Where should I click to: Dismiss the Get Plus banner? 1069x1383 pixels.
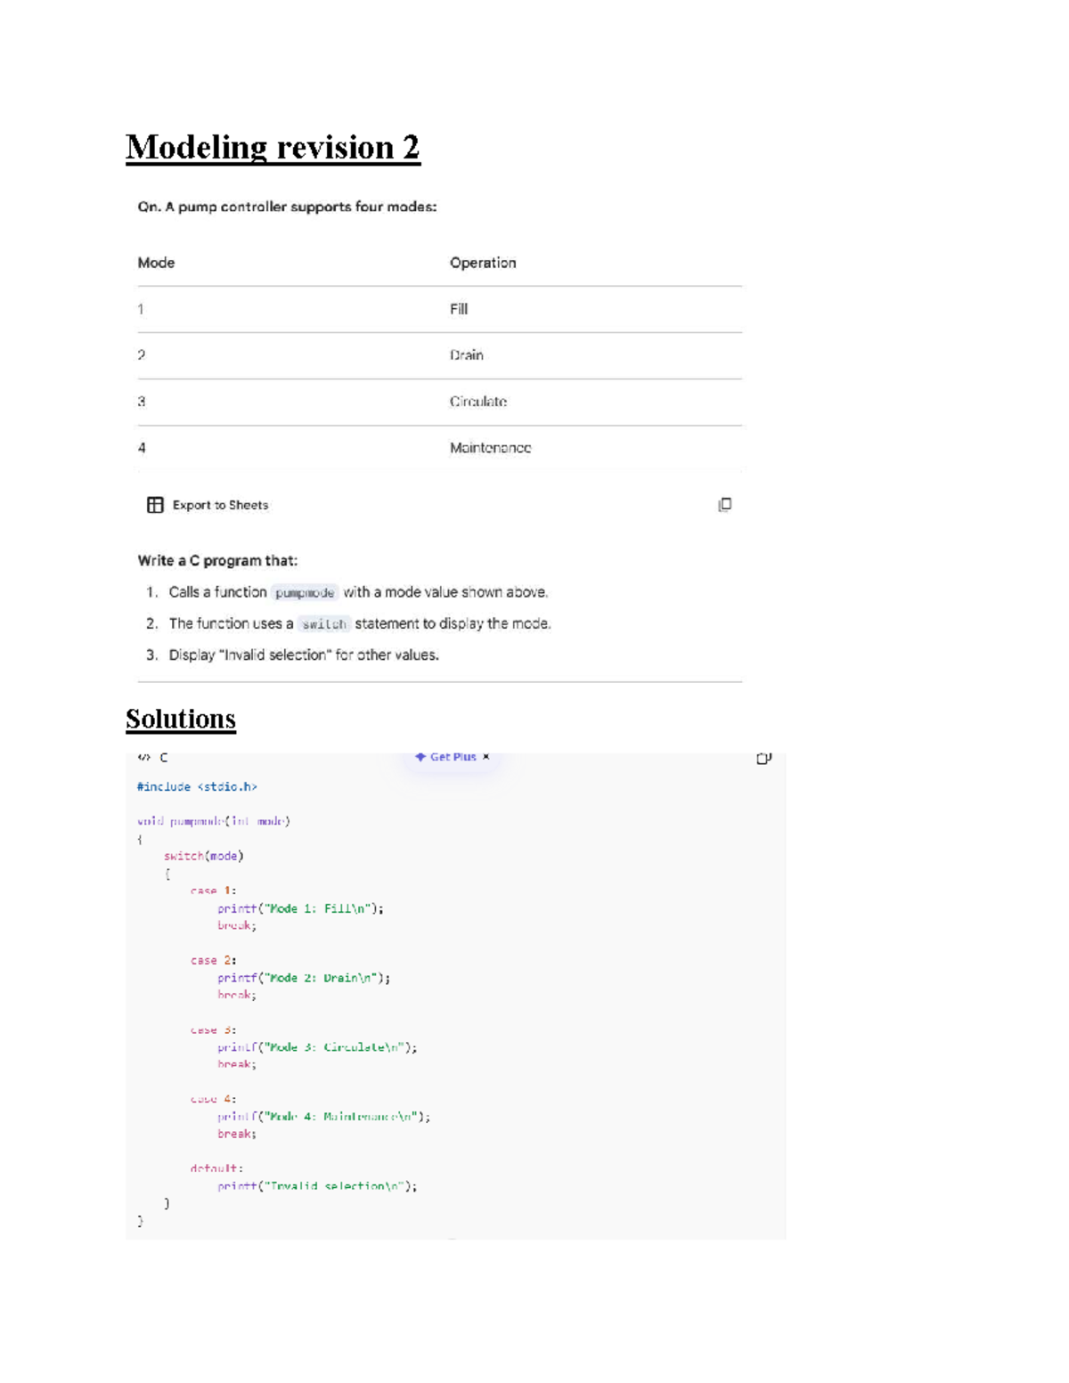point(486,757)
